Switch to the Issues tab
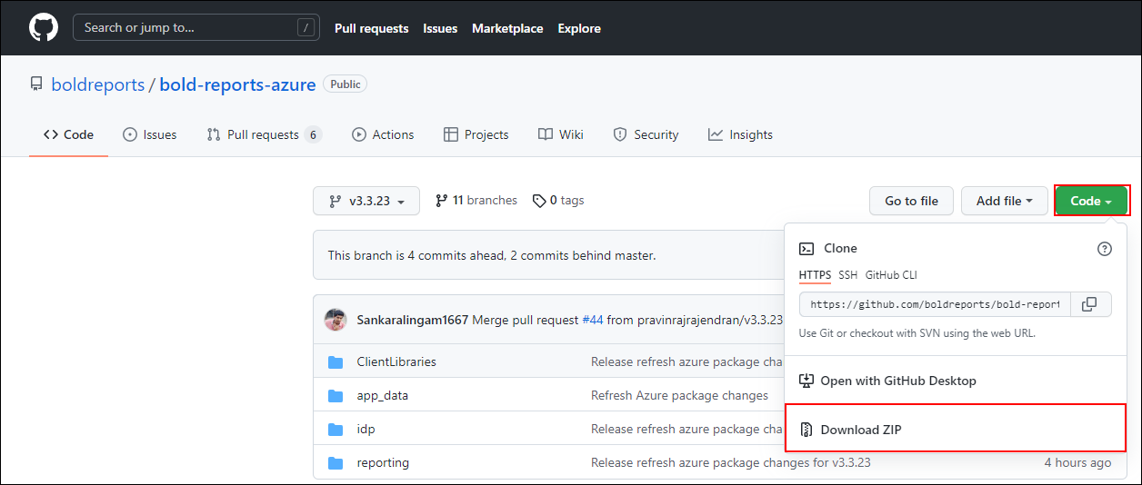The width and height of the screenshot is (1142, 485). click(x=150, y=134)
